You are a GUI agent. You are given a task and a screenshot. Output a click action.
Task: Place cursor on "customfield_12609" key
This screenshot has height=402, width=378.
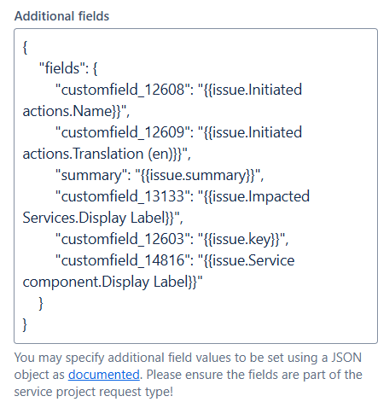123,132
